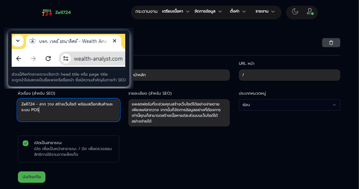This screenshot has height=189, width=359.
Task: Click the Zell724 logo image
Action: (47, 13)
